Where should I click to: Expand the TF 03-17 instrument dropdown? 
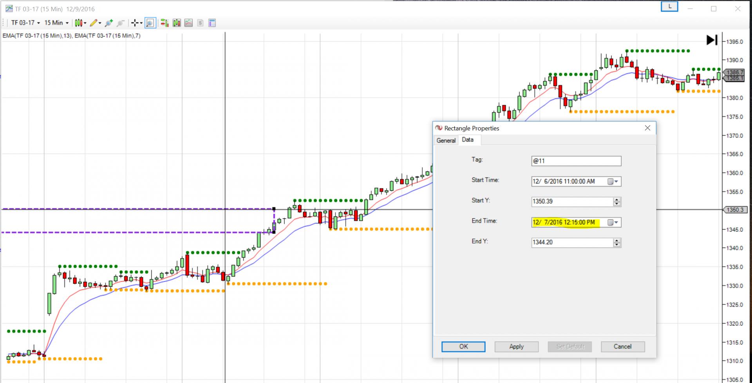[x=25, y=23]
